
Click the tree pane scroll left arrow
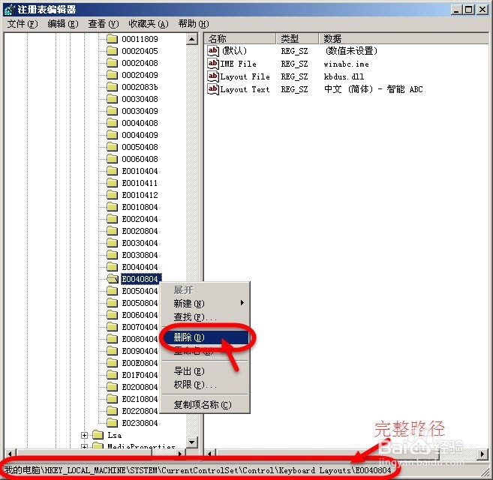pyautogui.click(x=10, y=454)
